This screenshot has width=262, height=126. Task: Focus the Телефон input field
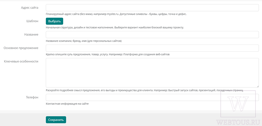pos(152,98)
